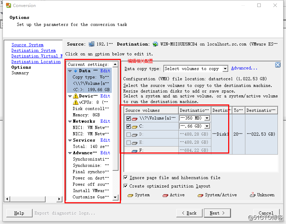Click the gray disk icon for D:
286x224 pixels.
135,135
